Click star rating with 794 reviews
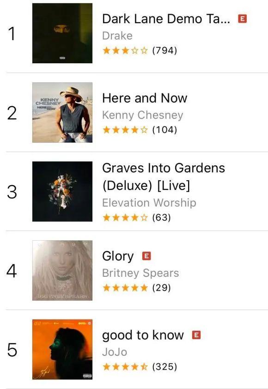Viewport: 268px width, 389px height. (x=140, y=51)
